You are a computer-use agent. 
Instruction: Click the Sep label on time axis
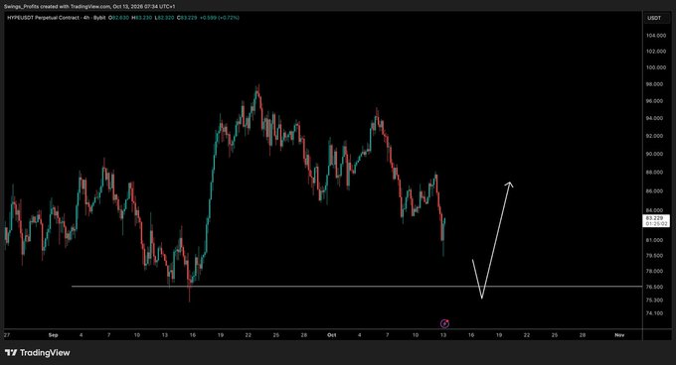[x=53, y=335]
